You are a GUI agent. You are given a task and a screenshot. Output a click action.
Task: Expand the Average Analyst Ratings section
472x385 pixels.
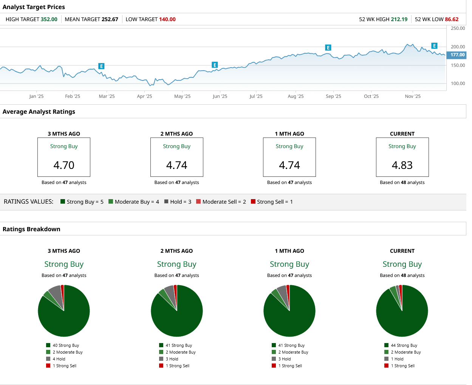coord(39,111)
